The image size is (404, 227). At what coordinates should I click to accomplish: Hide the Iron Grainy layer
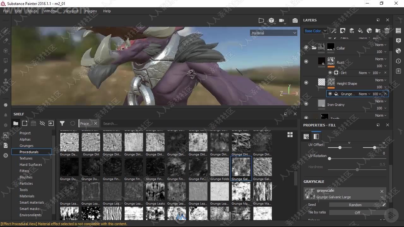pos(306,104)
